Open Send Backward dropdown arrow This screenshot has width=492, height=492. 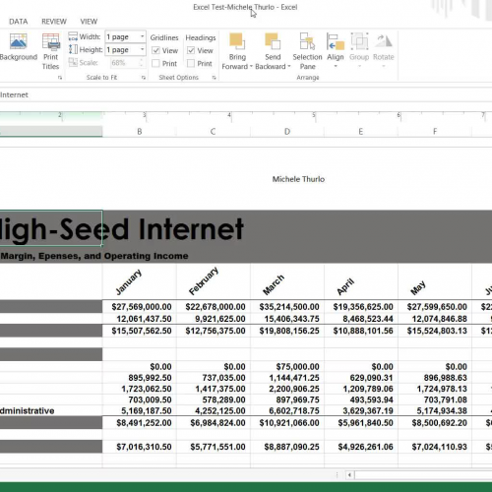pos(289,67)
